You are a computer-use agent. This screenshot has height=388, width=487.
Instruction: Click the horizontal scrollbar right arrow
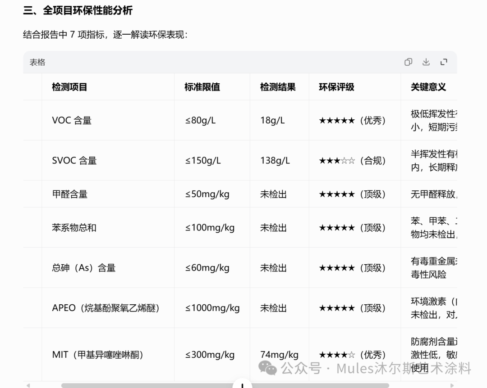tap(452, 385)
